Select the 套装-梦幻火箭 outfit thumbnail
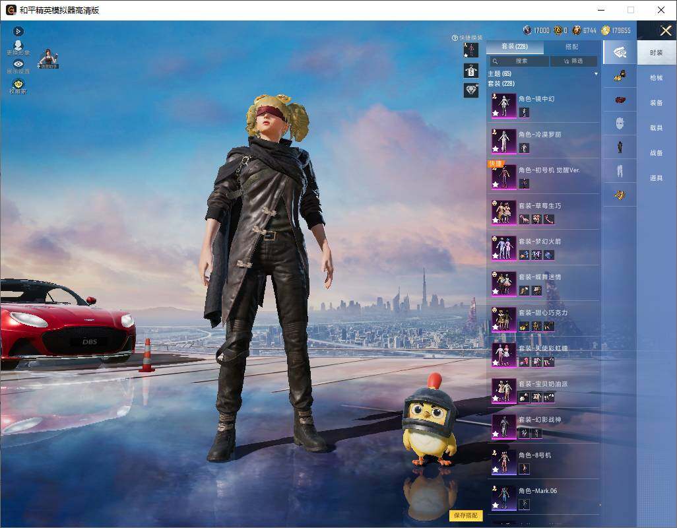The width and height of the screenshot is (677, 528). 504,247
